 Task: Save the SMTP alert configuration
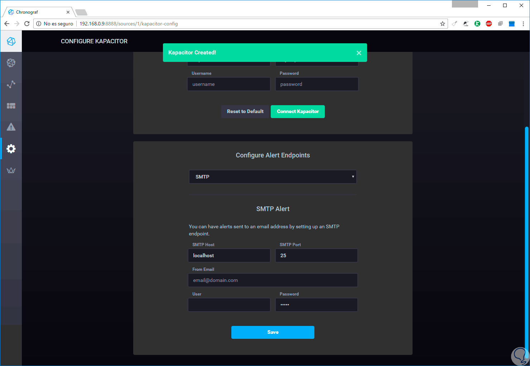[273, 332]
